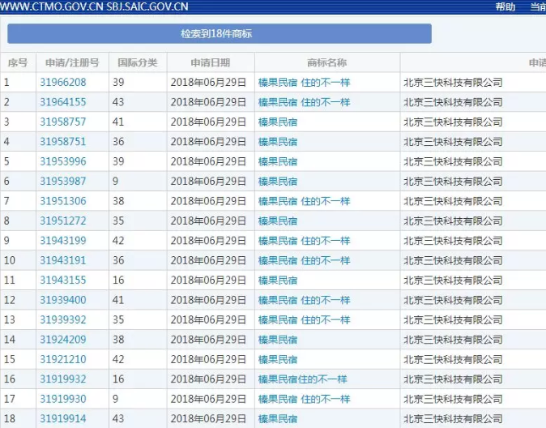Open registration number 31924209
The width and height of the screenshot is (546, 428).
[x=62, y=340]
